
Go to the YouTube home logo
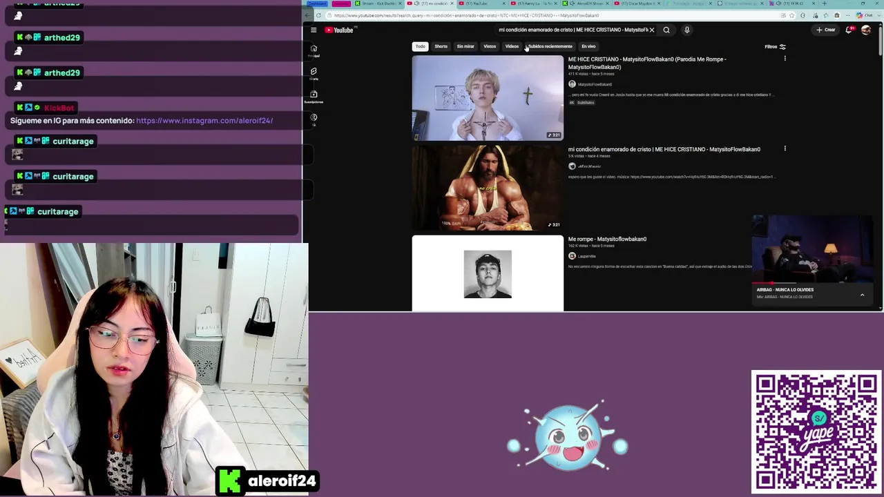(x=339, y=30)
